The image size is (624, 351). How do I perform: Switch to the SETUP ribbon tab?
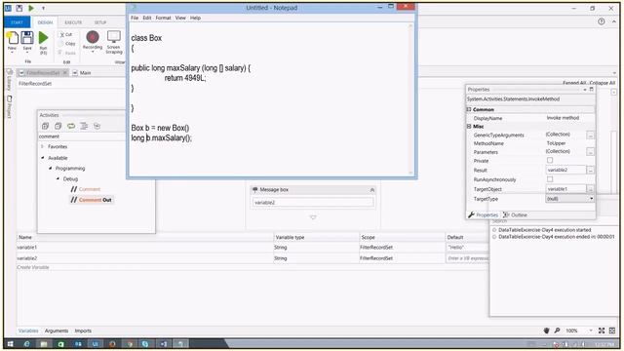point(100,22)
